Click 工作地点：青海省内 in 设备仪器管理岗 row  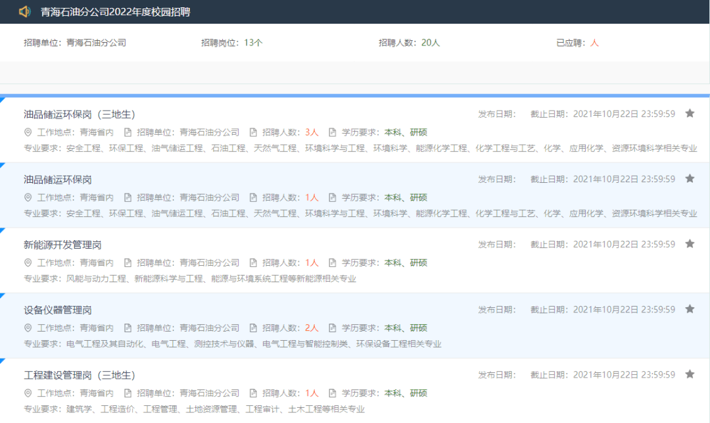(75, 328)
